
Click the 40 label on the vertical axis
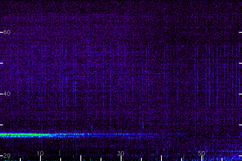click(7, 94)
